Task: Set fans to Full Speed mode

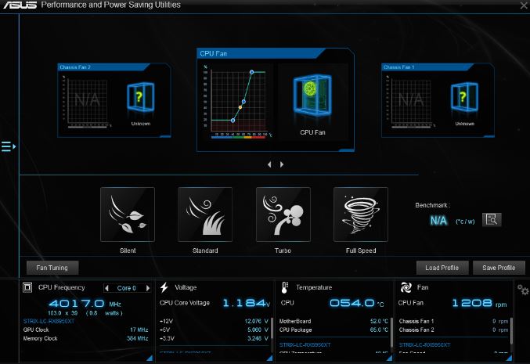Action: click(x=361, y=214)
